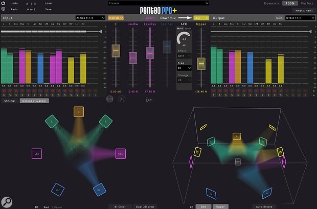
Task: Select the C speaker in 2D view
Action: tap(79, 112)
